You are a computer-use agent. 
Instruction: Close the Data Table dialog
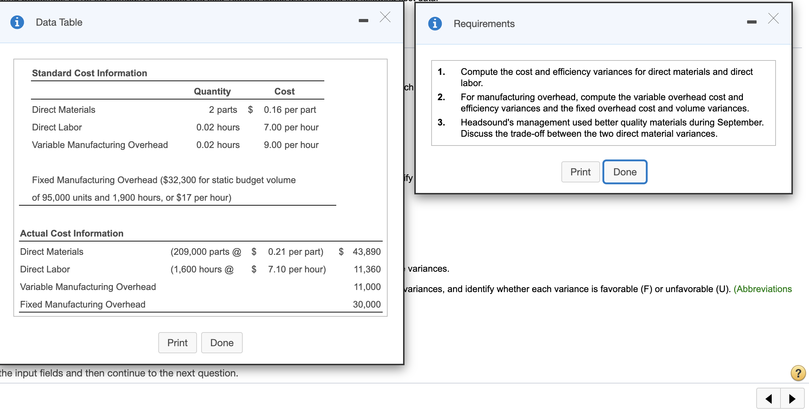(385, 17)
